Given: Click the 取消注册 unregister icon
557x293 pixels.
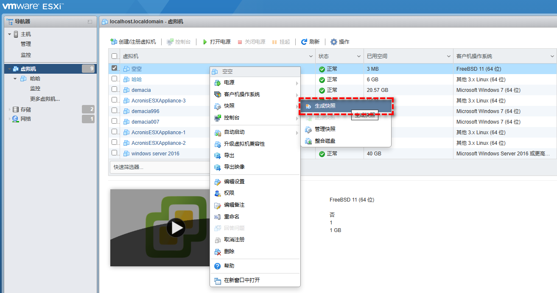Looking at the screenshot, I should [x=218, y=240].
